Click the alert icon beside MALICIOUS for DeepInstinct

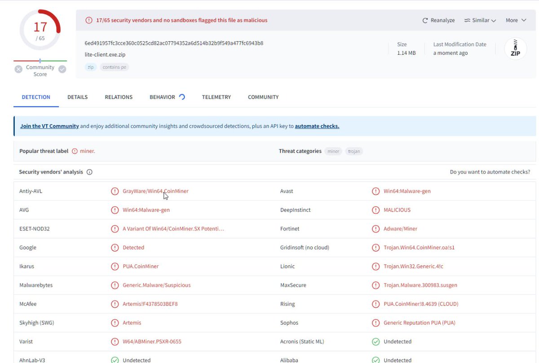[376, 210]
